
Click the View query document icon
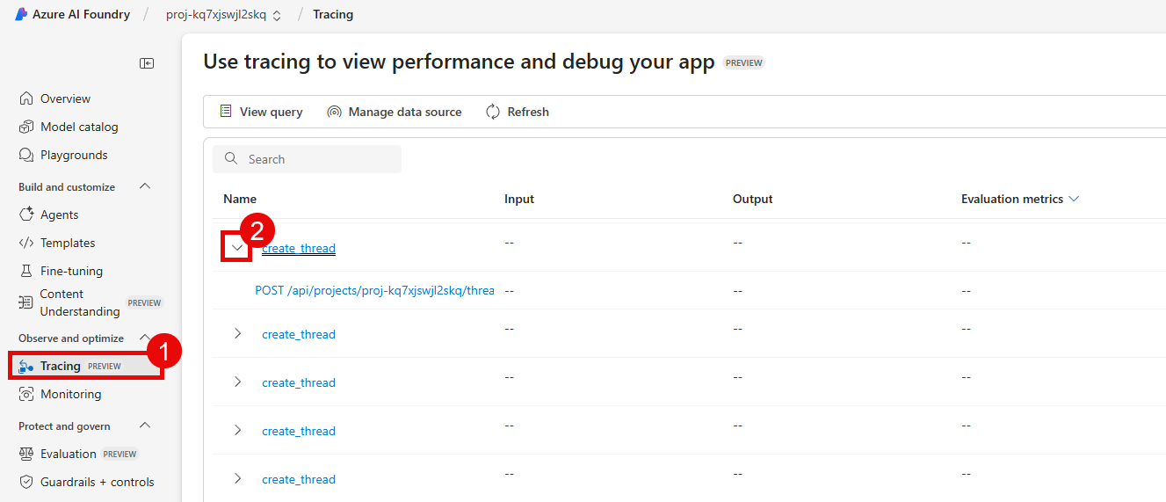click(226, 112)
